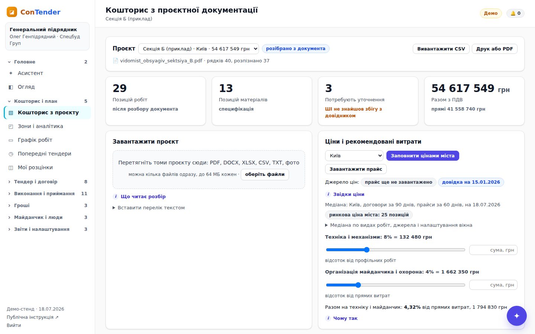Open notifications bell icon
This screenshot has width=535, height=334.
point(513,13)
